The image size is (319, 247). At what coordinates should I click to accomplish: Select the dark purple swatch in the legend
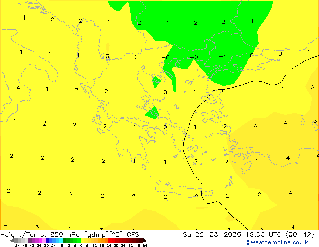(x=30, y=240)
